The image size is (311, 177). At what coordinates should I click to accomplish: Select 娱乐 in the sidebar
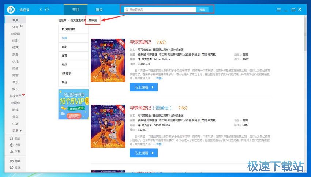(15, 89)
